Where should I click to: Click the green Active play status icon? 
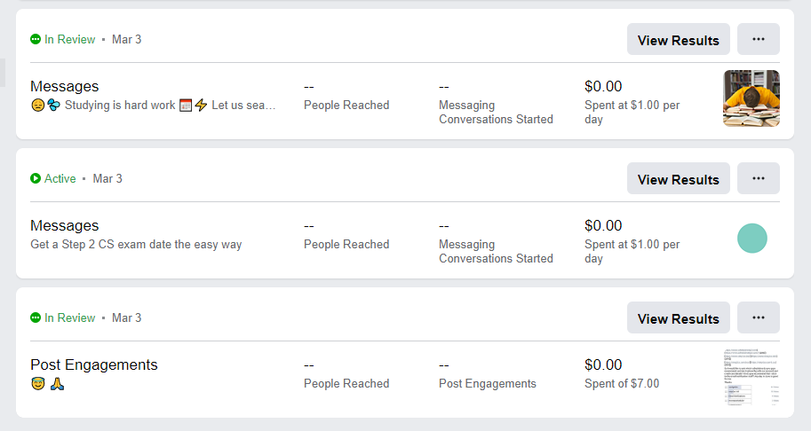coord(36,178)
